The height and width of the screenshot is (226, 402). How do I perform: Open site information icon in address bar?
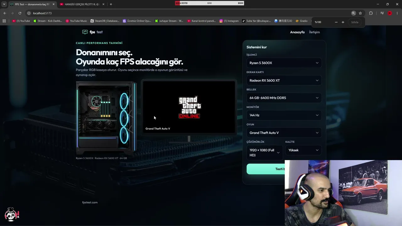(29, 13)
